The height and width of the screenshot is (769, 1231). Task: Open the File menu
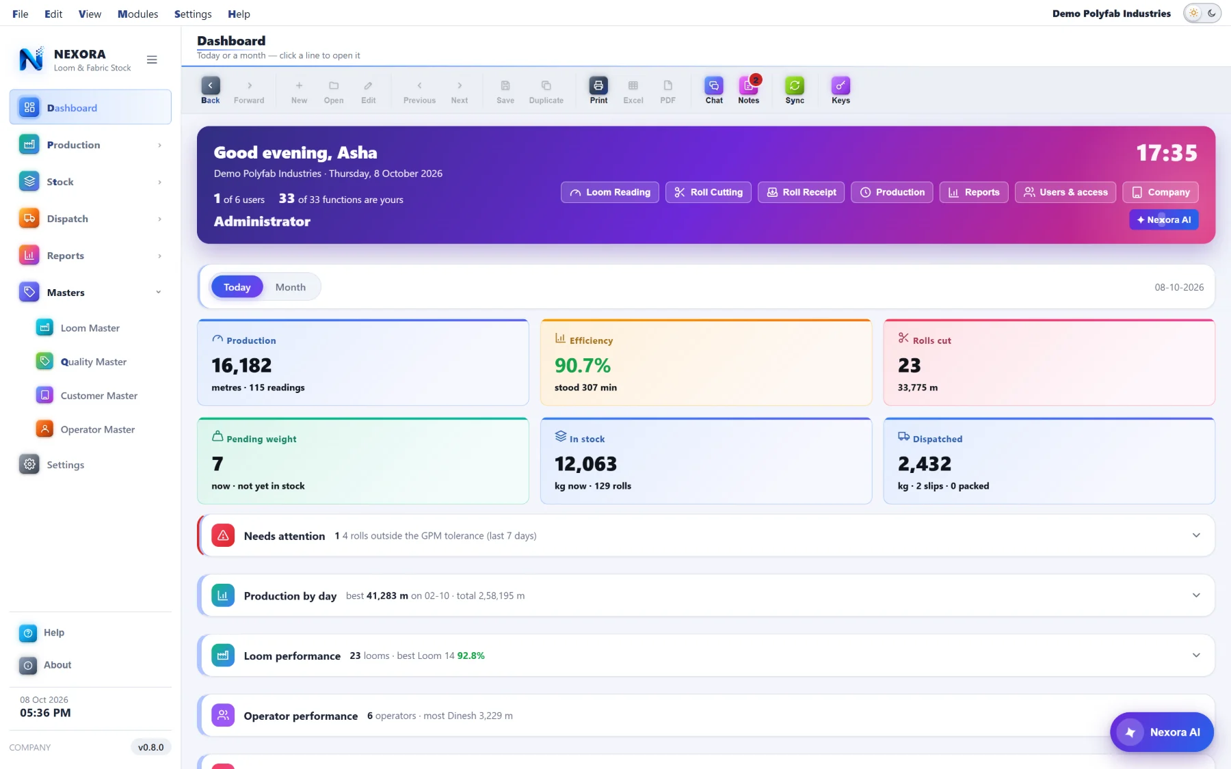pyautogui.click(x=21, y=14)
